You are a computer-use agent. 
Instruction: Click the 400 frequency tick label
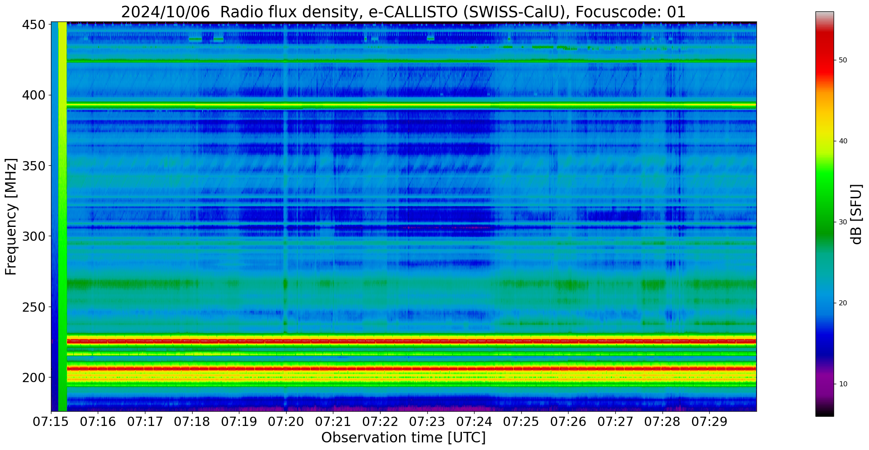[33, 95]
